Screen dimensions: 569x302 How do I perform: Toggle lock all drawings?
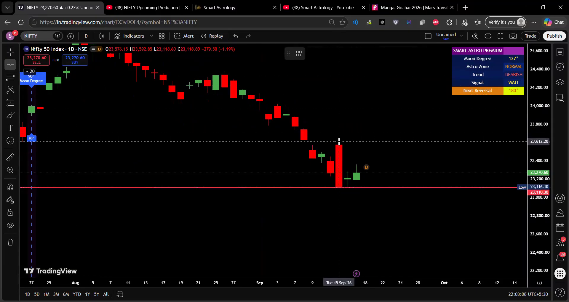[10, 213]
